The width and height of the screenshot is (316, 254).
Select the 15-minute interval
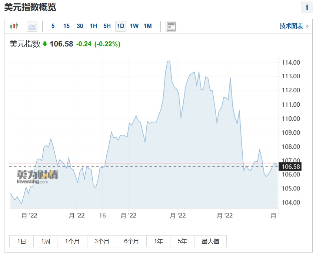(66, 26)
